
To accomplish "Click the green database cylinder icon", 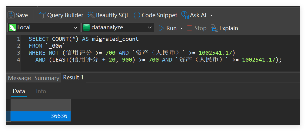I will coord(86,27).
